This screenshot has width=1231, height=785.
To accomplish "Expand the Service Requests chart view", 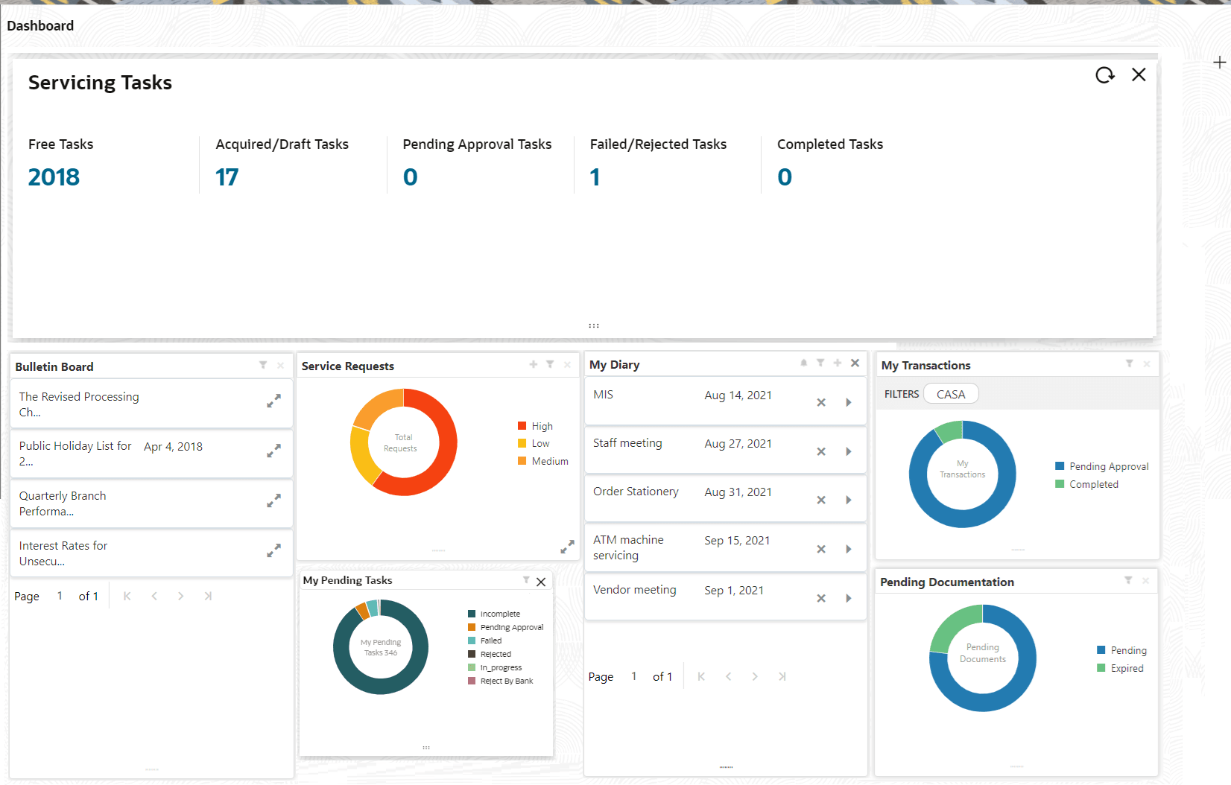I will [x=567, y=547].
